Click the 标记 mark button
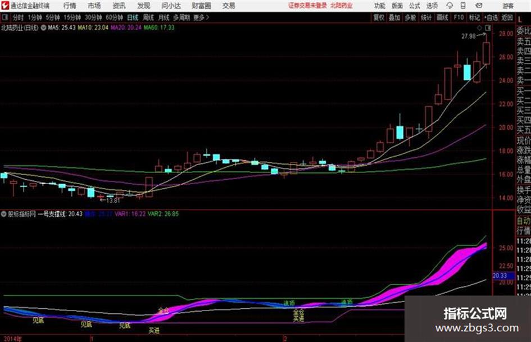Screen dimensions: 531x342 point(474,17)
